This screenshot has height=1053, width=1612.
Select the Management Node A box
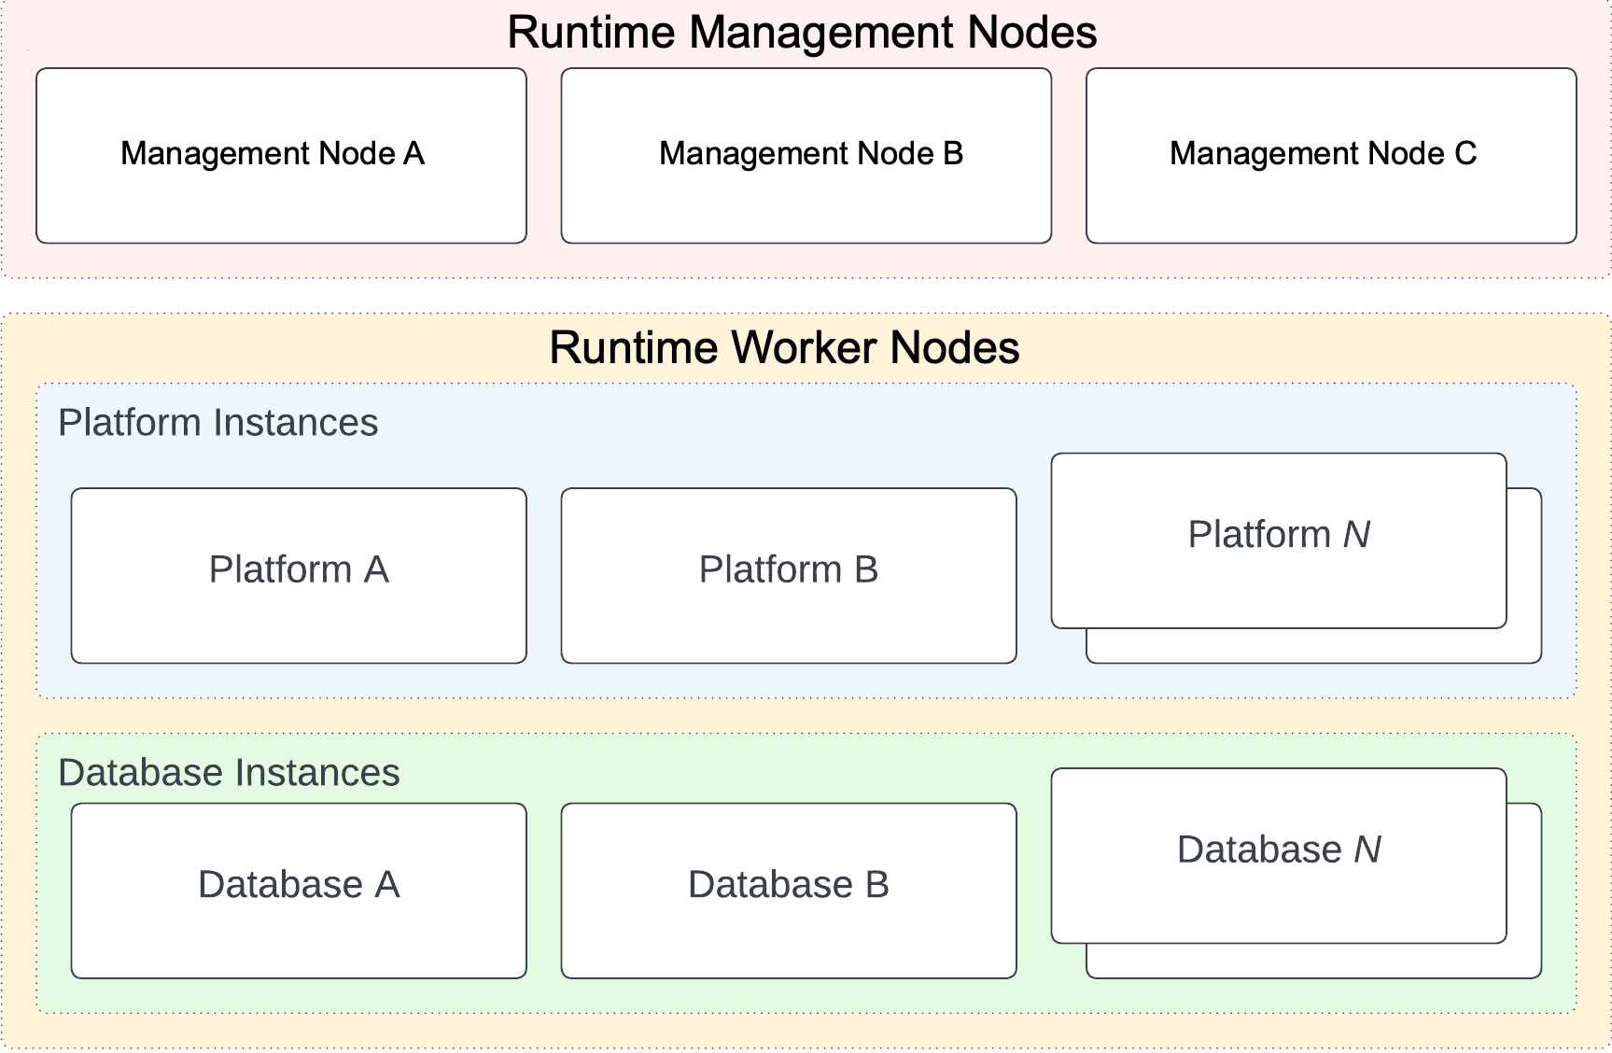[281, 155]
